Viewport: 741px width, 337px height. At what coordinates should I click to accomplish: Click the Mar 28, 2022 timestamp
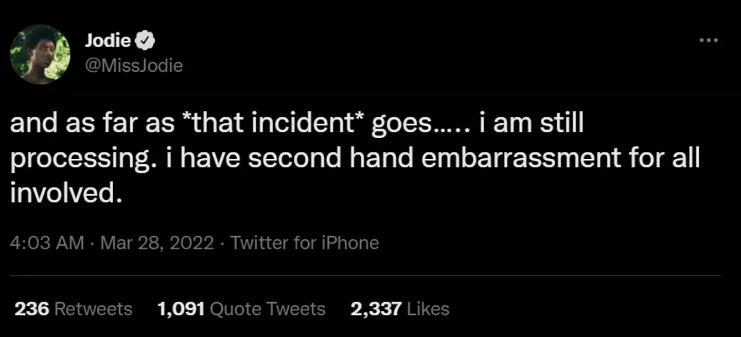(x=157, y=242)
